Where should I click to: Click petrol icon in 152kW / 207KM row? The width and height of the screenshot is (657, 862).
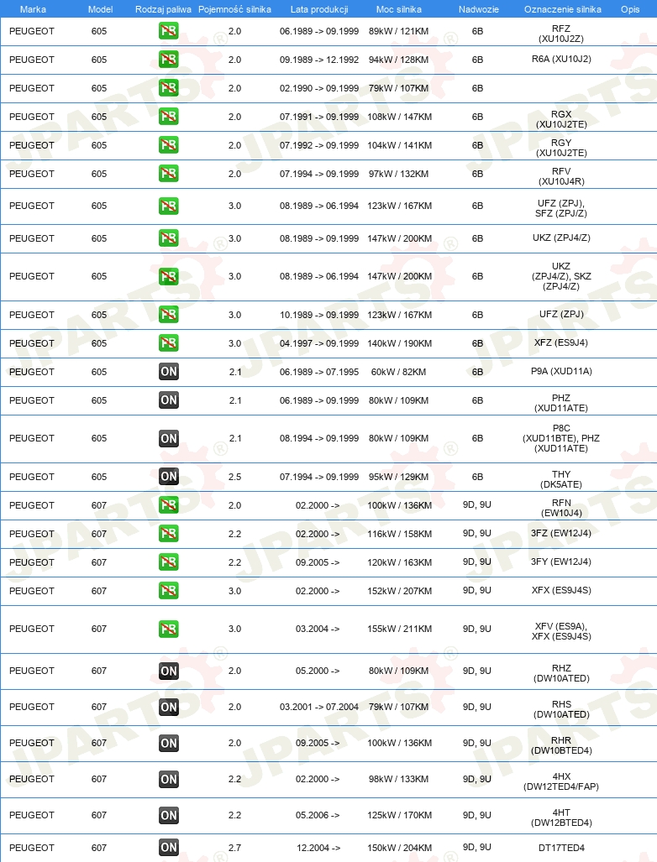(x=168, y=591)
